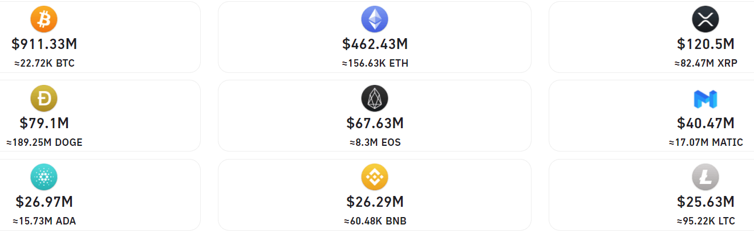Image resolution: width=754 pixels, height=237 pixels.
Task: Click the Ethereum diamond icon
Action: click(x=375, y=20)
